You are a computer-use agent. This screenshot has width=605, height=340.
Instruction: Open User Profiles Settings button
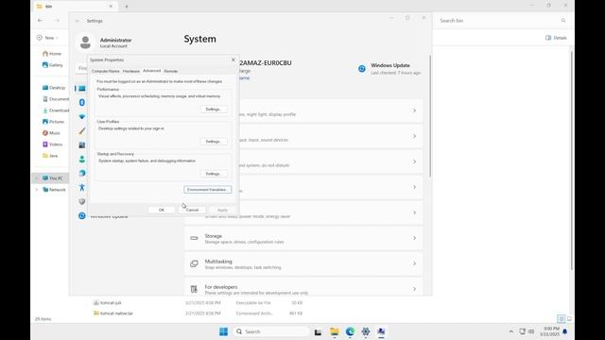[214, 142]
